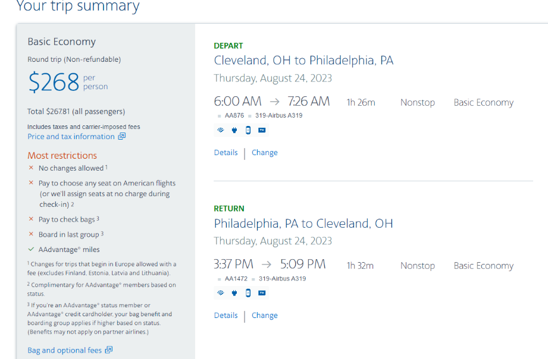
Task: Click the personal device entertainment icon for AA876
Action: [248, 130]
